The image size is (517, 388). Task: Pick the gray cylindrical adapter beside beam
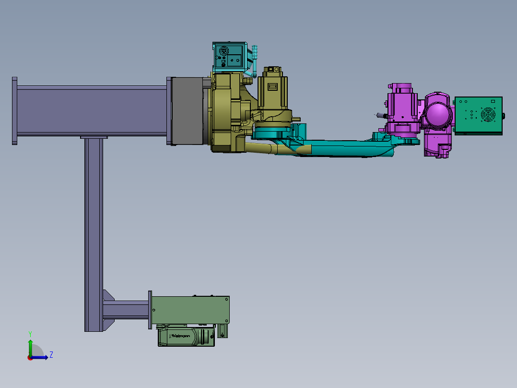tap(187, 110)
